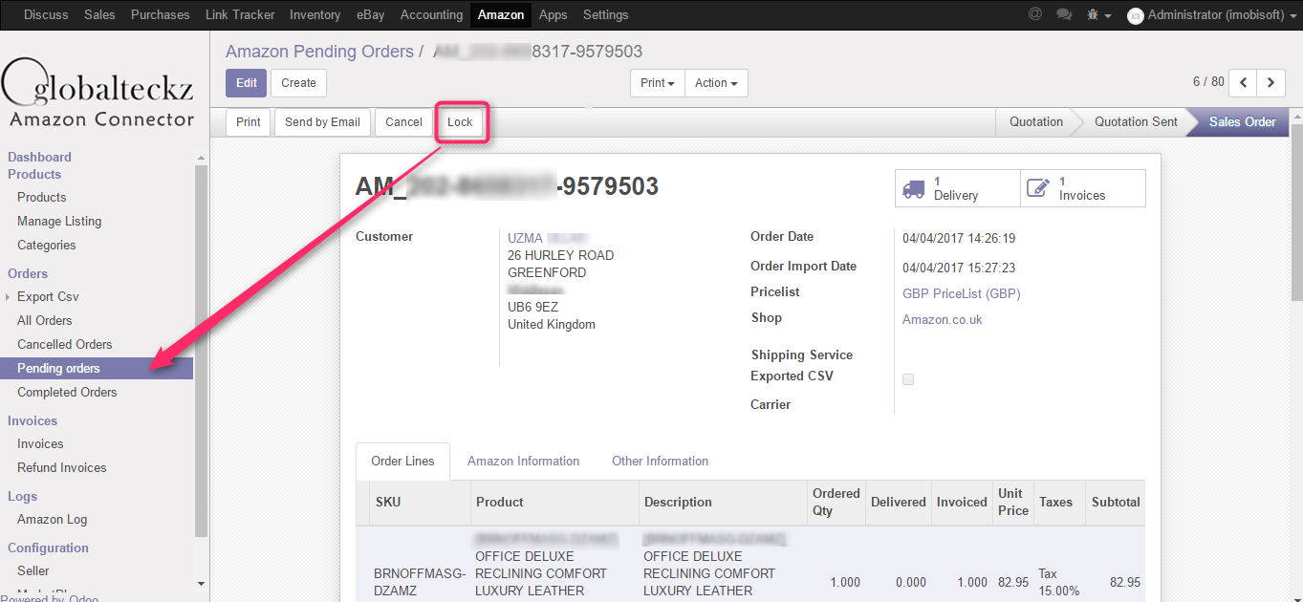This screenshot has width=1303, height=602.
Task: Click the Lock button
Action: [x=460, y=122]
